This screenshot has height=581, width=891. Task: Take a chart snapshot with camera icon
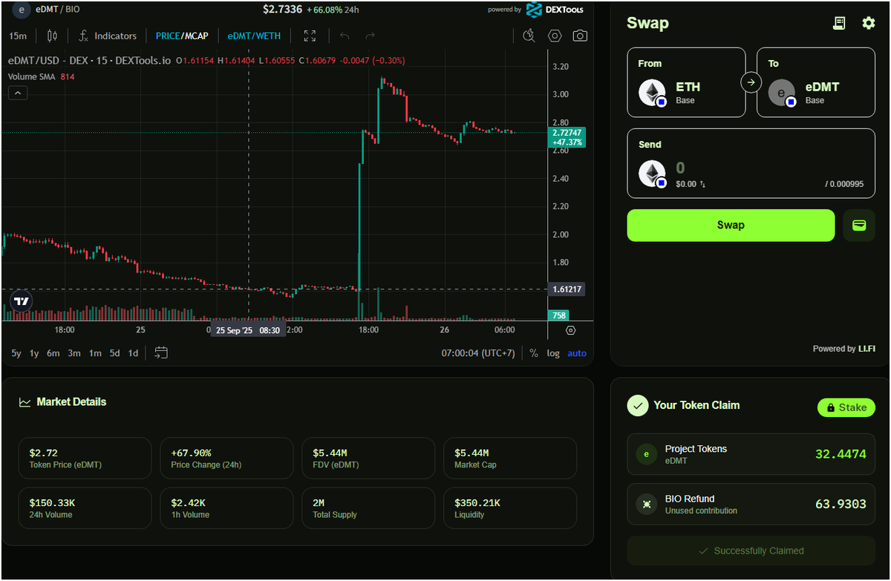tap(581, 36)
